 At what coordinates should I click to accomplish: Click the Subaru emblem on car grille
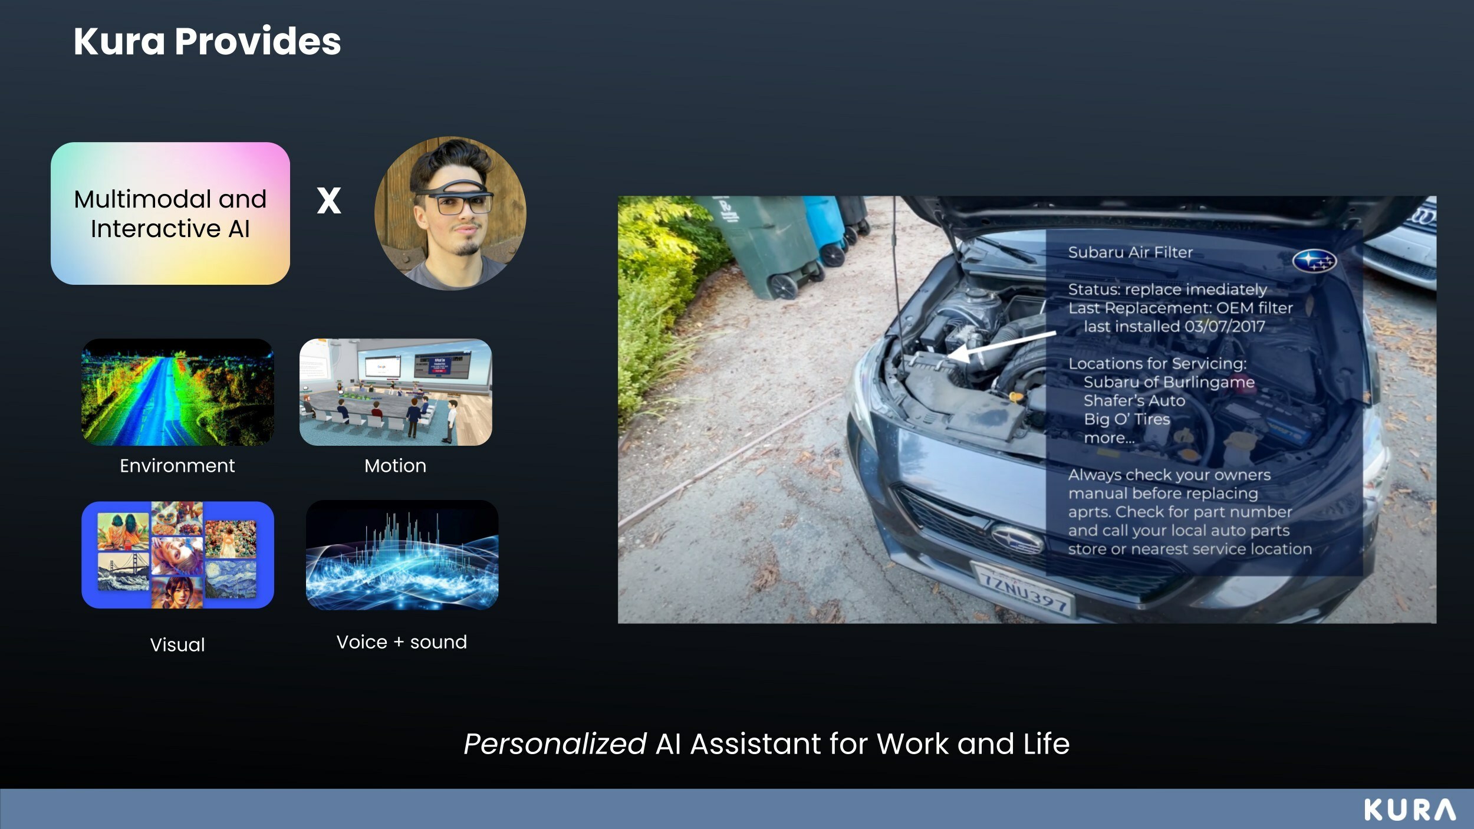pyautogui.click(x=1016, y=539)
